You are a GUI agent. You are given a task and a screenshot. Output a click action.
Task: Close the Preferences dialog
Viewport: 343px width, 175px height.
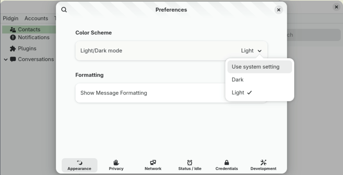point(278,10)
